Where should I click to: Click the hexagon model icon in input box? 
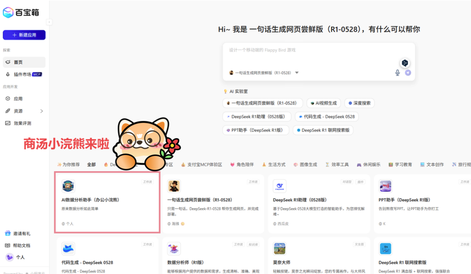(x=405, y=63)
